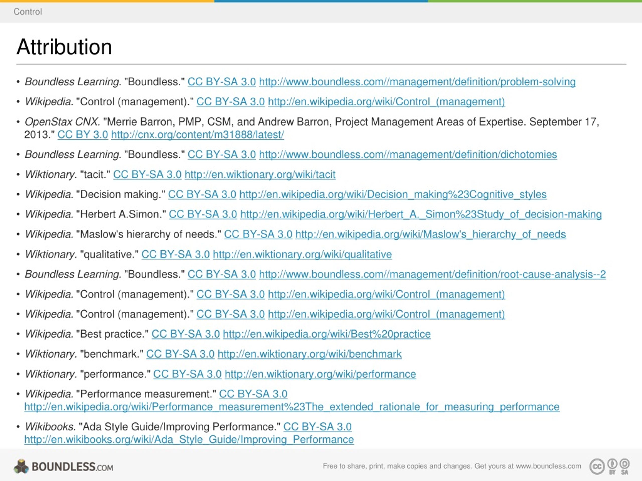Screen dimensions: 642x481
Task: Click the "Ada Style Guide/Improving Performance." title text
Action: click(180, 427)
